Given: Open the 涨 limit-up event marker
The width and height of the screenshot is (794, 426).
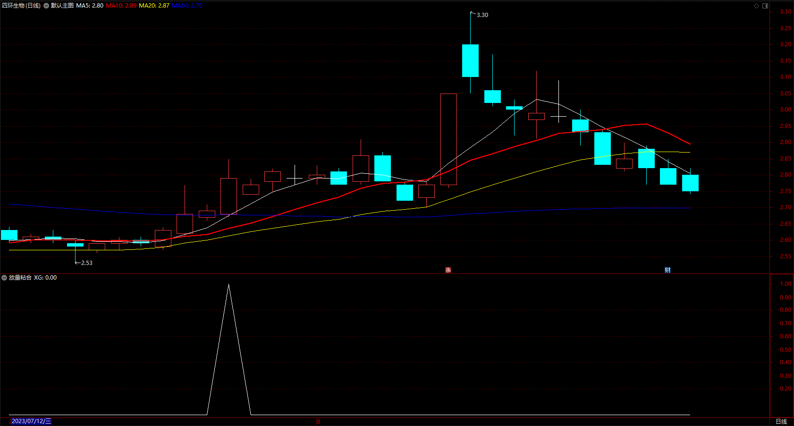Looking at the screenshot, I should 448,270.
